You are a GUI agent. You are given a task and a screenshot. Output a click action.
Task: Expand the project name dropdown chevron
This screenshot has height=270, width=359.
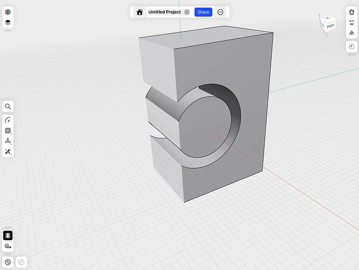[187, 12]
